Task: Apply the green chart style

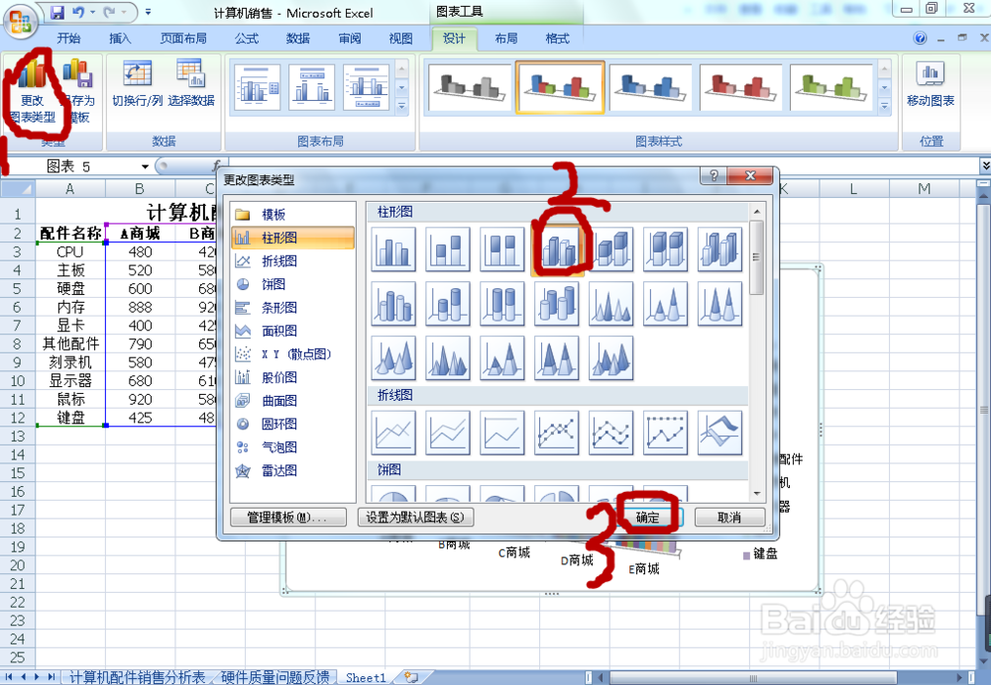Action: click(x=831, y=88)
